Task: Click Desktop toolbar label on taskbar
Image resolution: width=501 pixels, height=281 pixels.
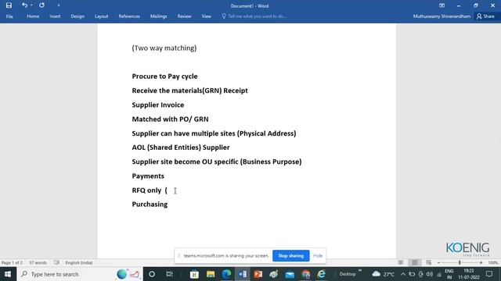Action: pyautogui.click(x=348, y=274)
